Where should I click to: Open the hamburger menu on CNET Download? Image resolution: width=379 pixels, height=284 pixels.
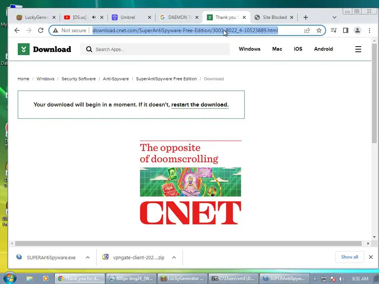(358, 49)
